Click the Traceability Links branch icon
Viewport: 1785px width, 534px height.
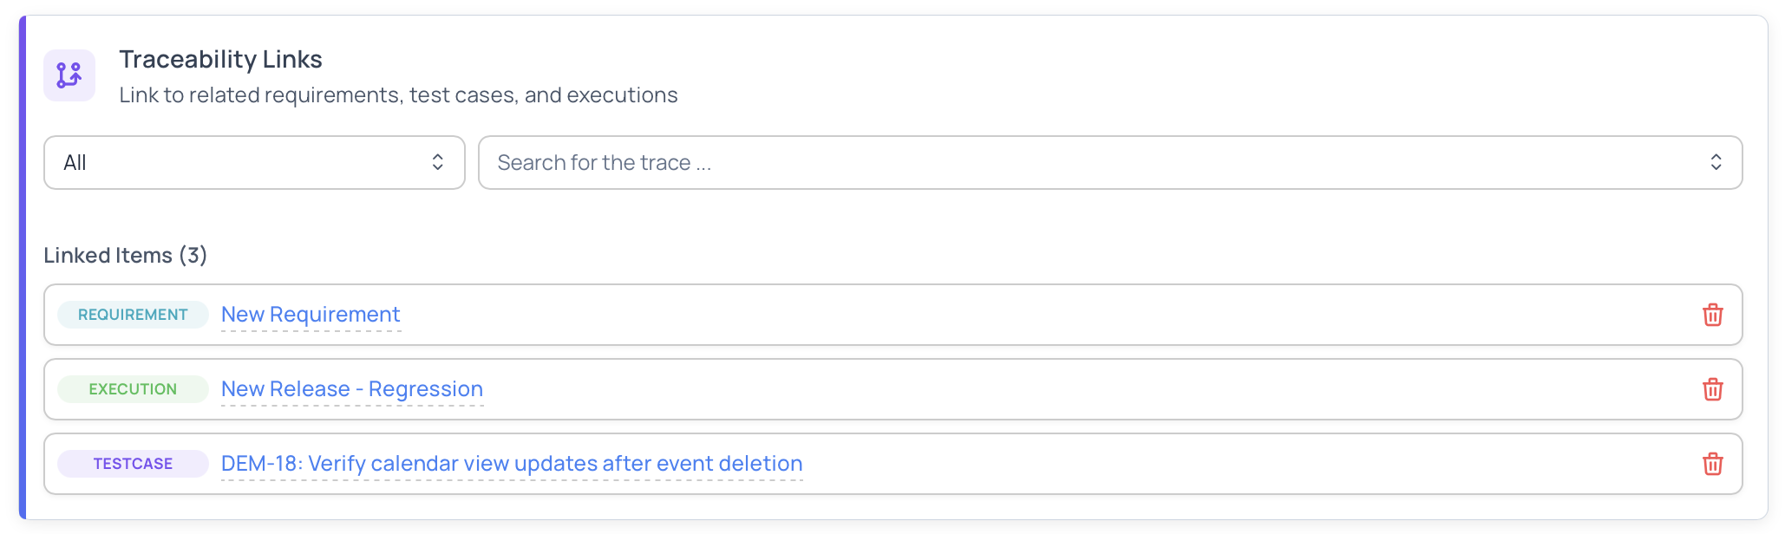click(x=69, y=75)
